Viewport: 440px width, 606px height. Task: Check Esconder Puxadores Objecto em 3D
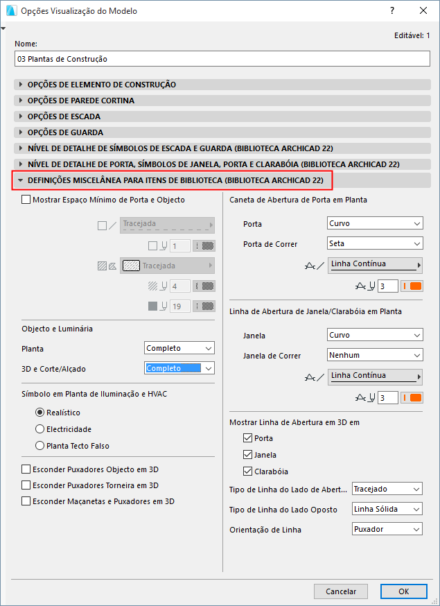click(26, 469)
